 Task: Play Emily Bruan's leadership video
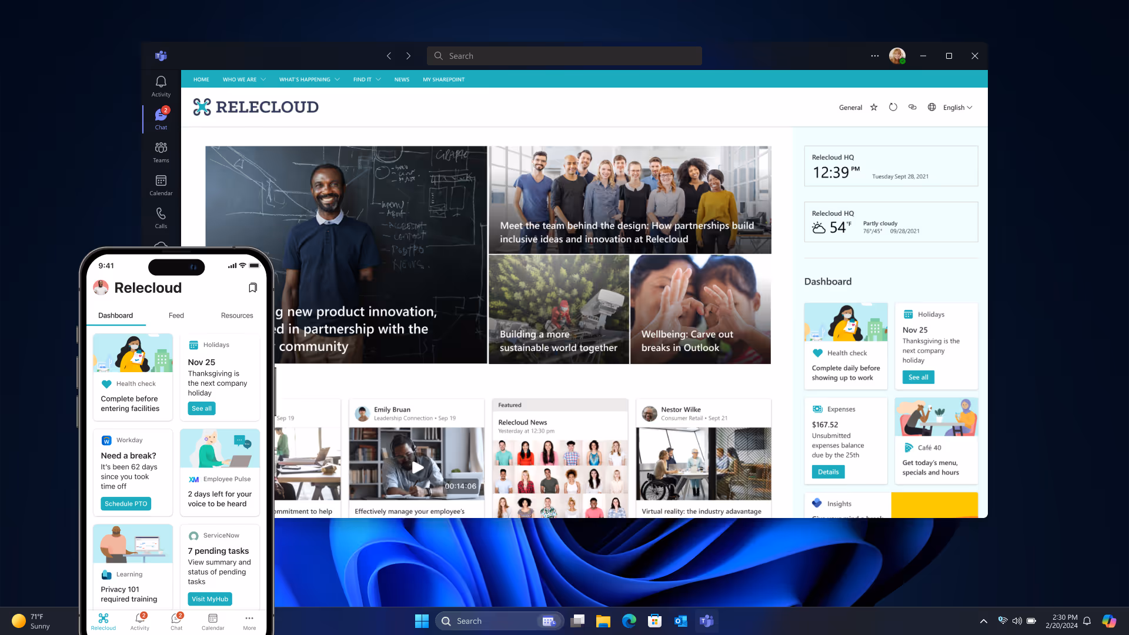point(417,467)
